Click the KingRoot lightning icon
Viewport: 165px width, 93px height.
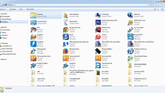(33, 44)
